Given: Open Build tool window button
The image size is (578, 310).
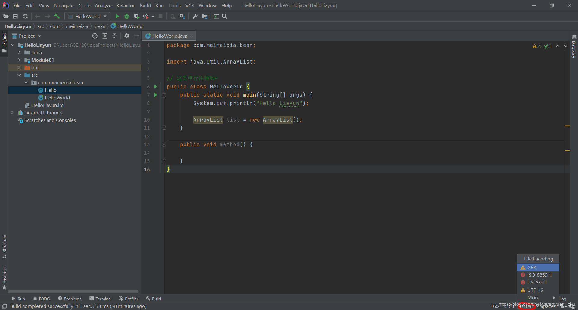Looking at the screenshot, I should (x=154, y=299).
